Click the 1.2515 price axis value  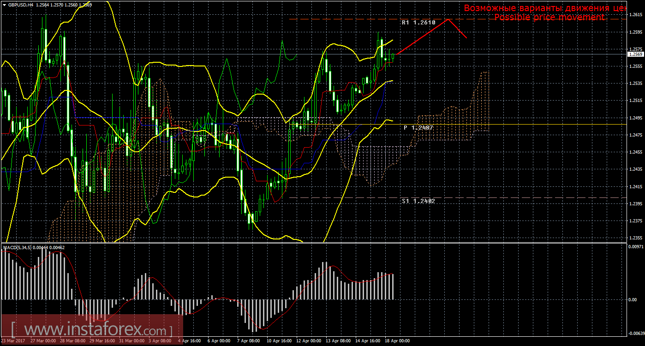point(635,101)
